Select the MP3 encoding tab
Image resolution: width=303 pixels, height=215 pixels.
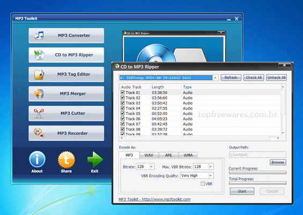point(129,155)
